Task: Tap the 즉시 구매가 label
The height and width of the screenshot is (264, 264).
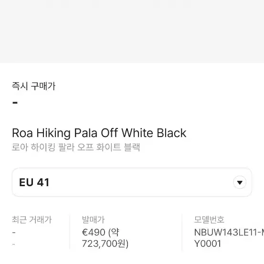Action: tap(34, 86)
